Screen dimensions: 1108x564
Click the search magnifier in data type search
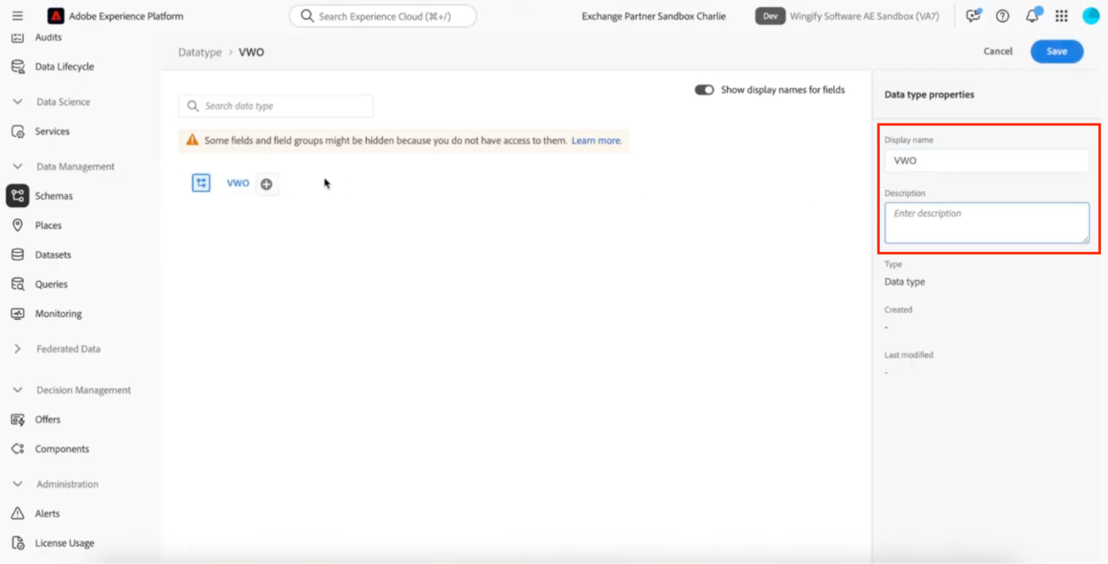pyautogui.click(x=193, y=106)
